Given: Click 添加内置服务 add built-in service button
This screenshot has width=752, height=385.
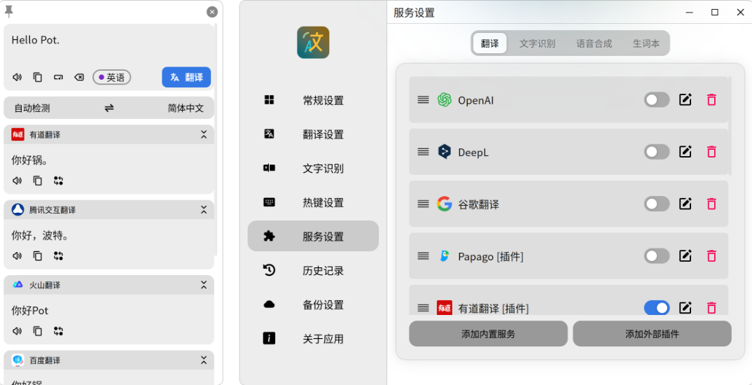Looking at the screenshot, I should (488, 334).
